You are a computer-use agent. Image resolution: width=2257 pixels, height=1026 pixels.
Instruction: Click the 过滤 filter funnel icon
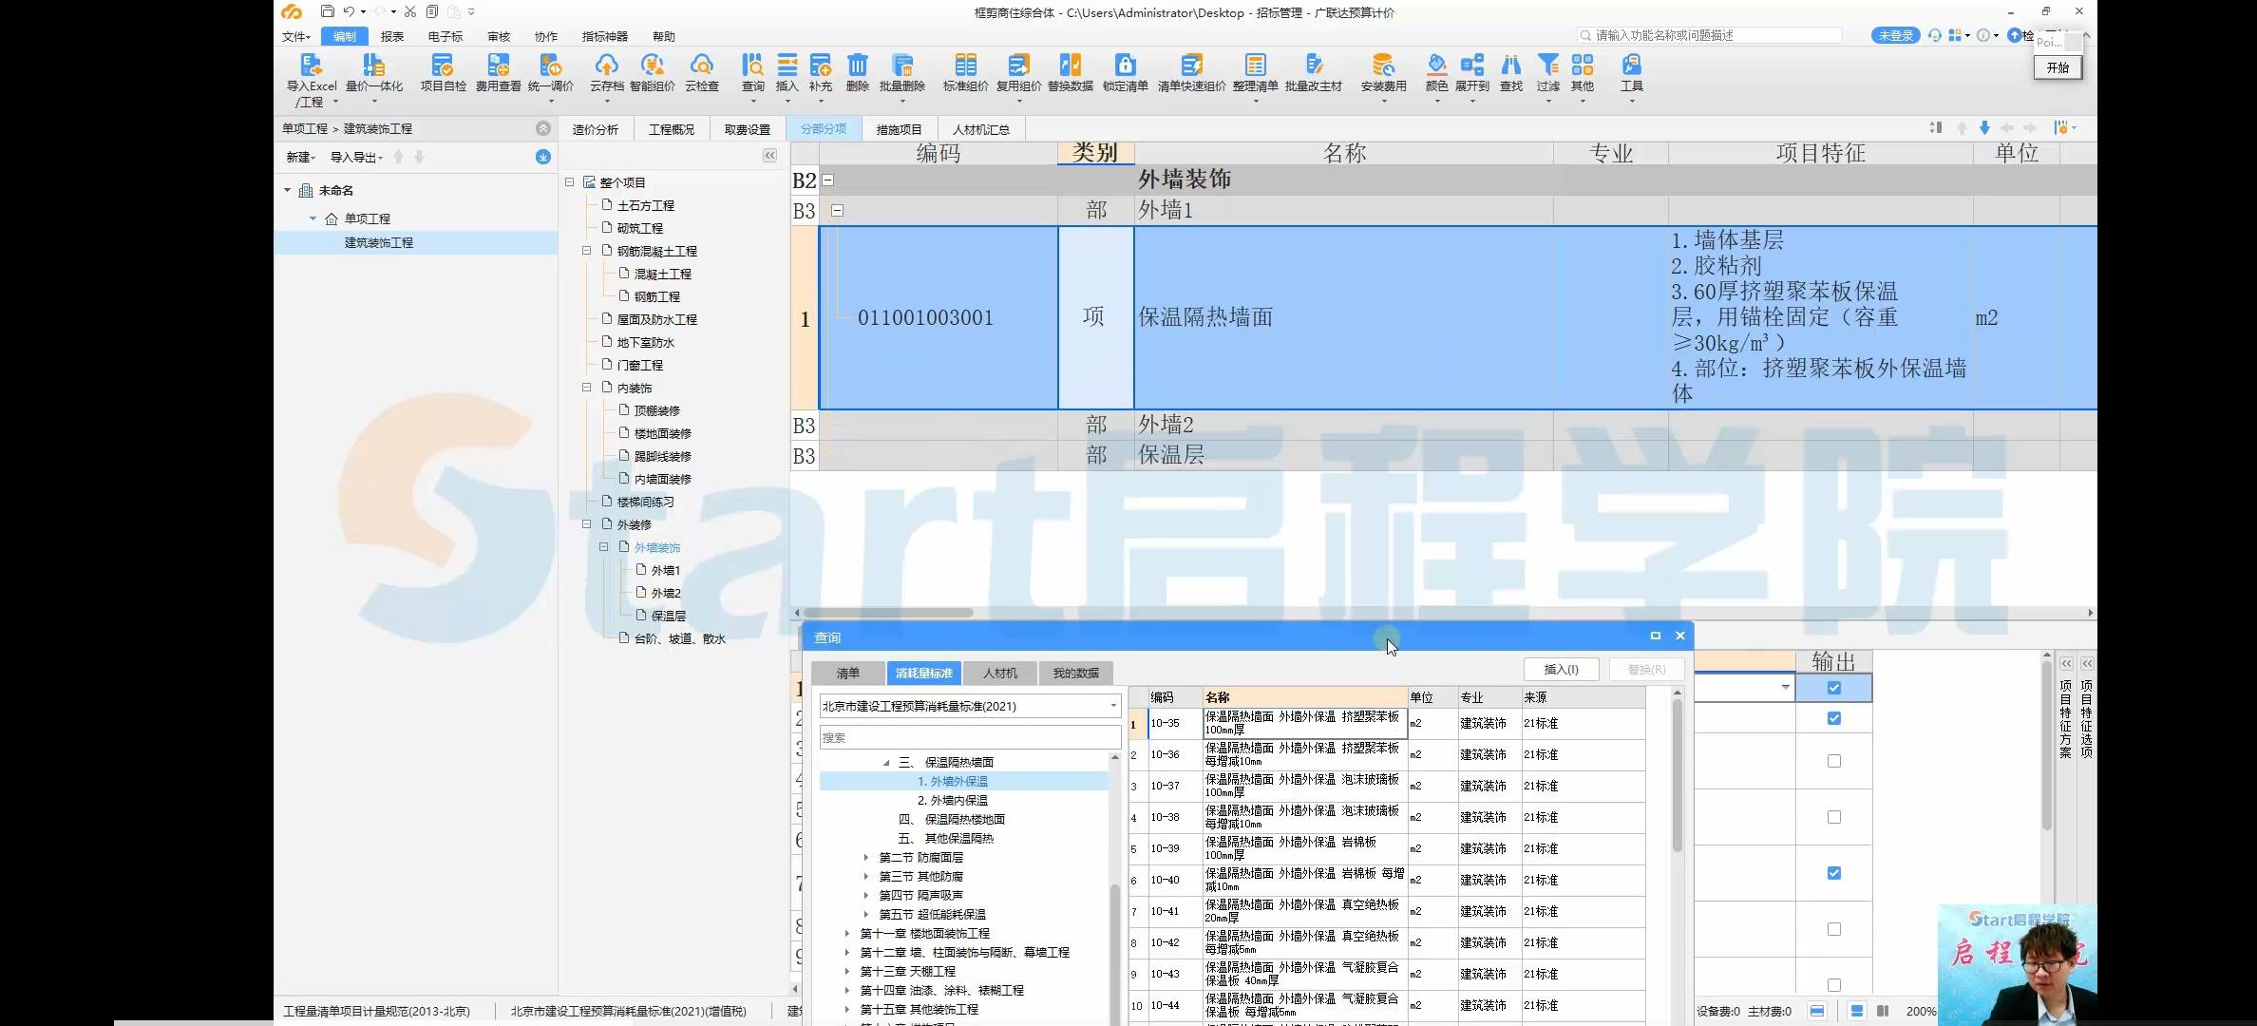(1548, 73)
